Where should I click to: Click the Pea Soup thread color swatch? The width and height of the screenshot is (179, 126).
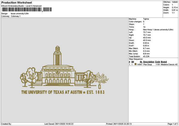(x=135, y=64)
